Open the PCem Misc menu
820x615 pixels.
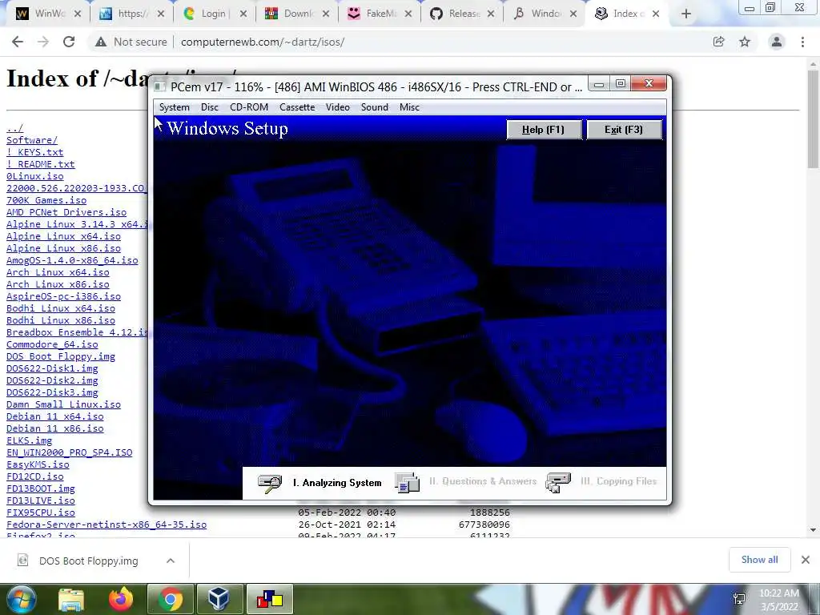coord(409,107)
